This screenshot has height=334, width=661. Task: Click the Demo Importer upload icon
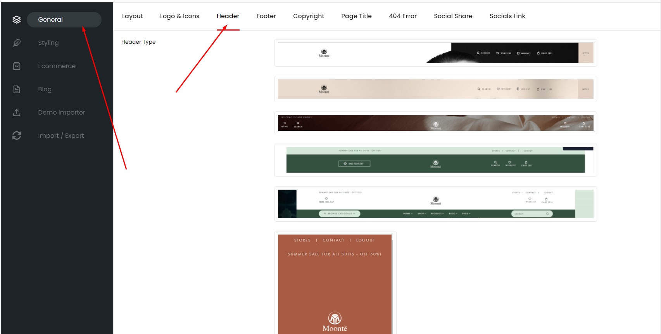pyautogui.click(x=17, y=113)
